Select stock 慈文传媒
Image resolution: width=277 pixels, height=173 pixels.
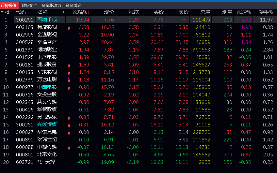(47, 102)
